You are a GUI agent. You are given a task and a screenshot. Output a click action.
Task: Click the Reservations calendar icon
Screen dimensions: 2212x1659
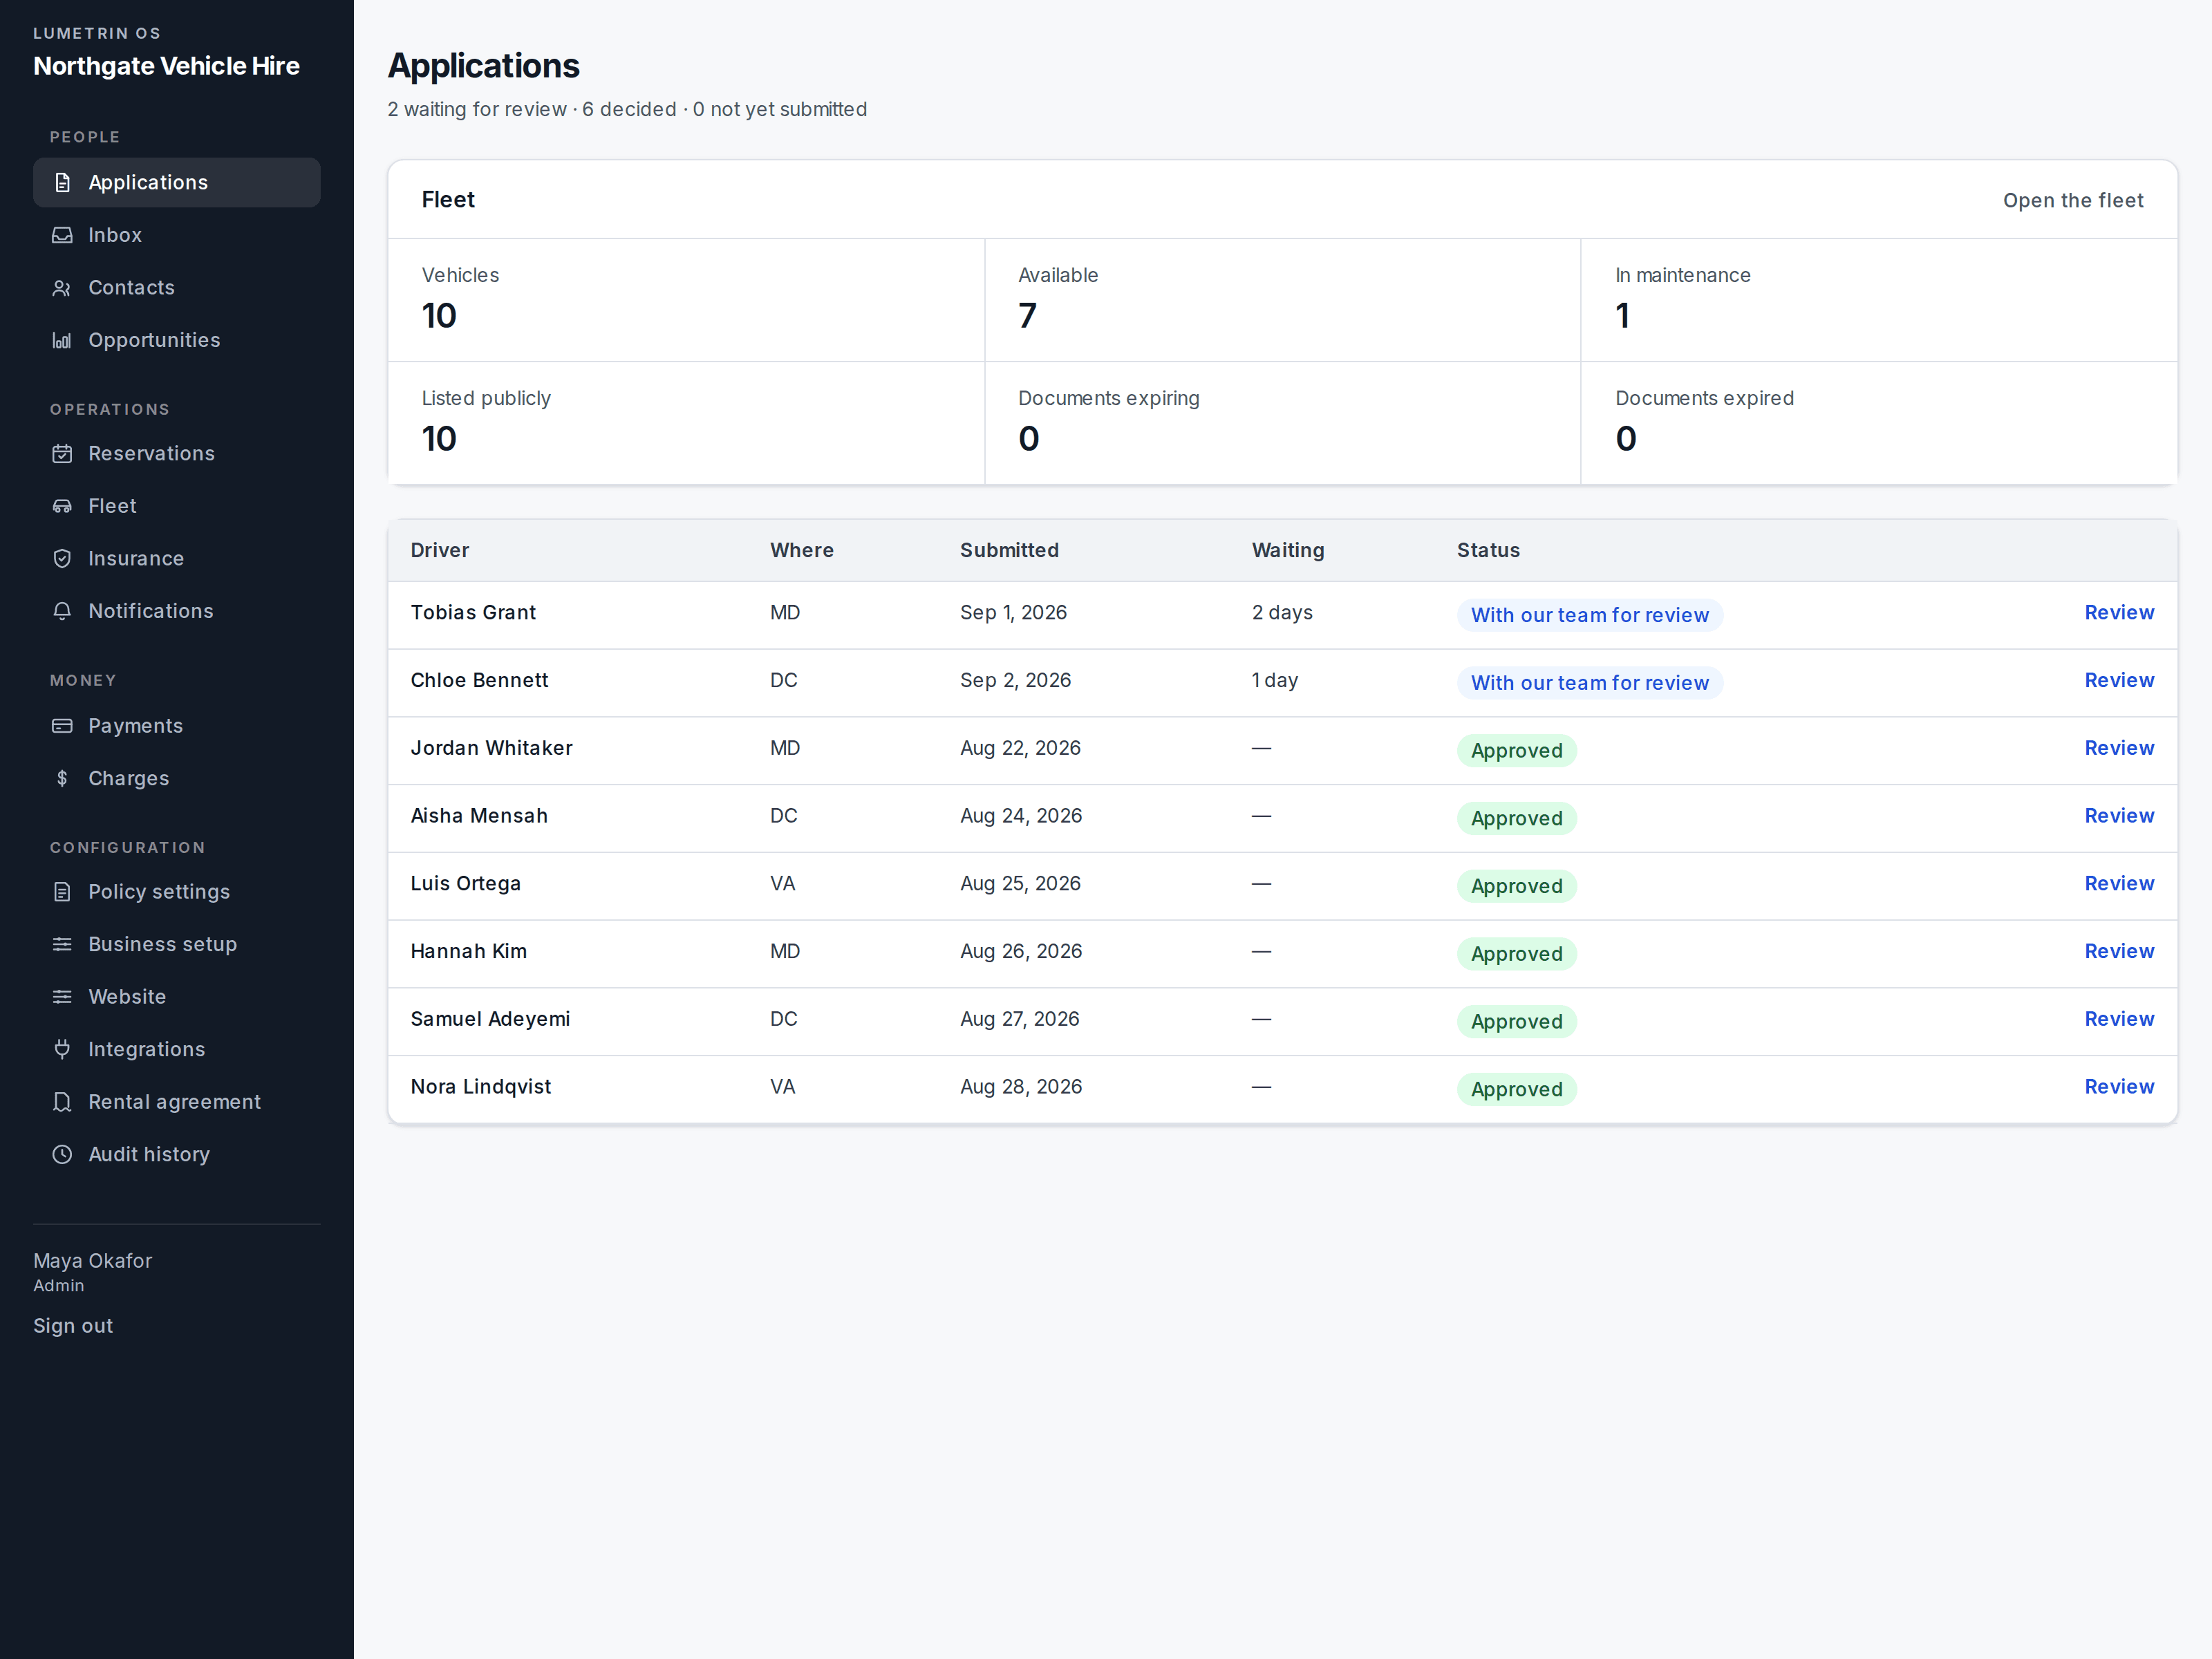[62, 454]
